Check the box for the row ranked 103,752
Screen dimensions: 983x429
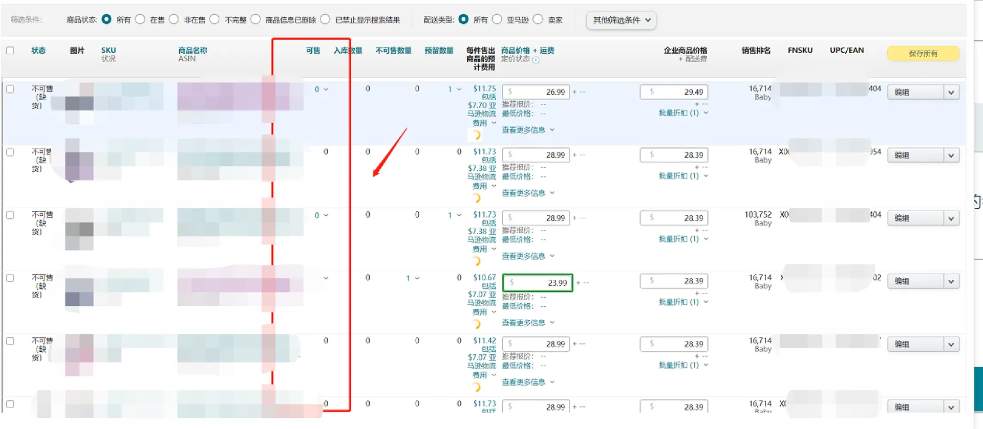[x=10, y=215]
